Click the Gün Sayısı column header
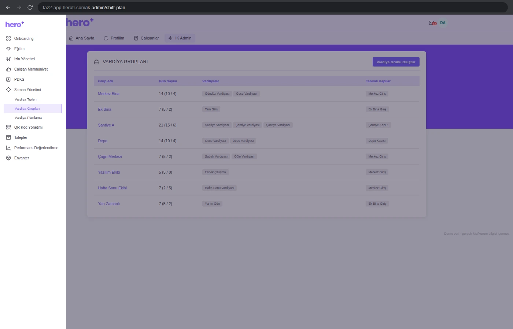513x329 pixels. tap(168, 81)
